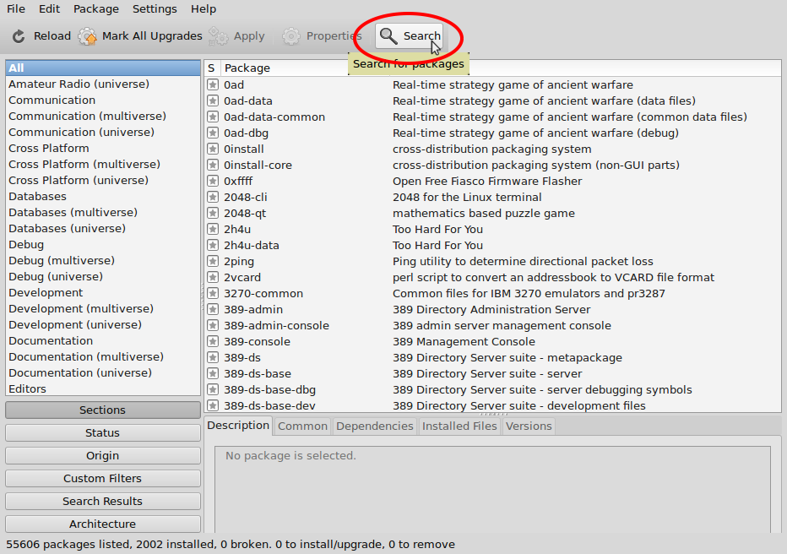
Task: Mark status box for 2vcard package
Action: point(213,278)
